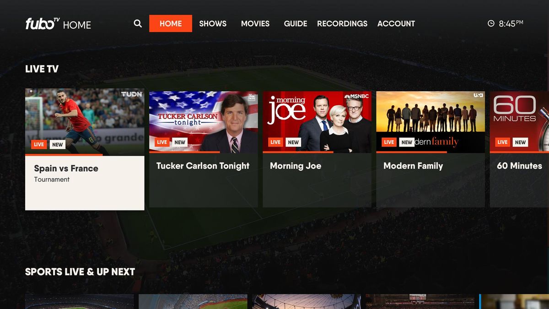Open the GUIDE tab
This screenshot has width=549, height=309.
click(x=296, y=23)
